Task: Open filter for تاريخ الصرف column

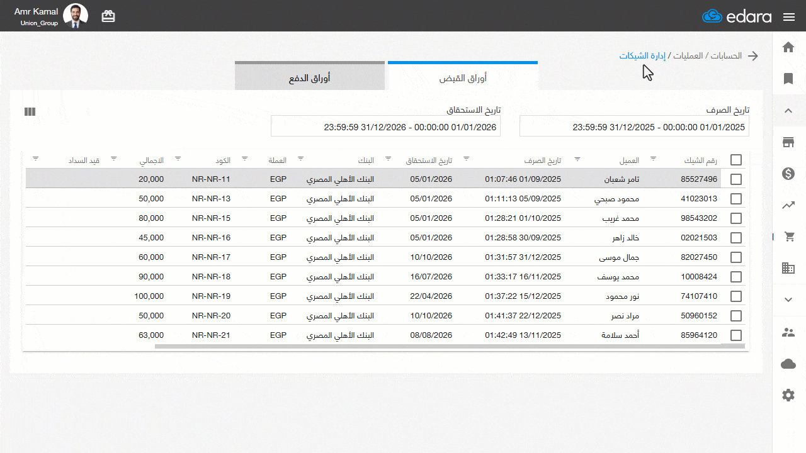Action: click(x=466, y=159)
